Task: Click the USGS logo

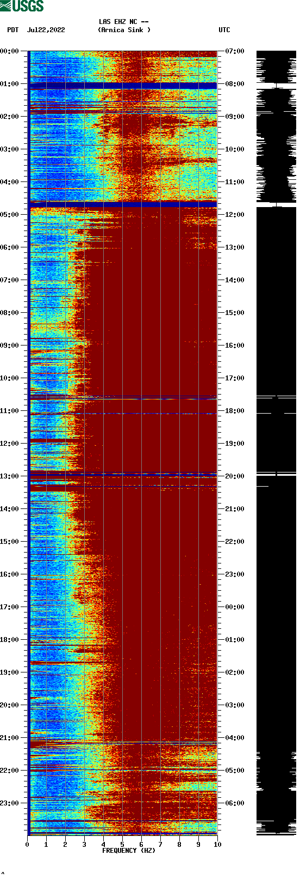Action: 22,6
